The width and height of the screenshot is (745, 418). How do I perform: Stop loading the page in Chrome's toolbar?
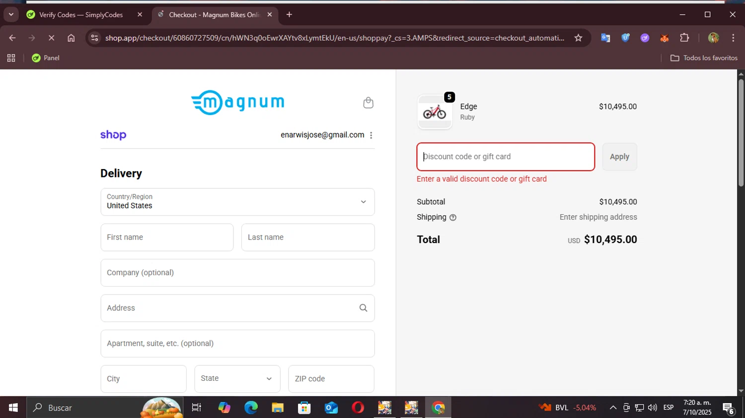click(51, 38)
